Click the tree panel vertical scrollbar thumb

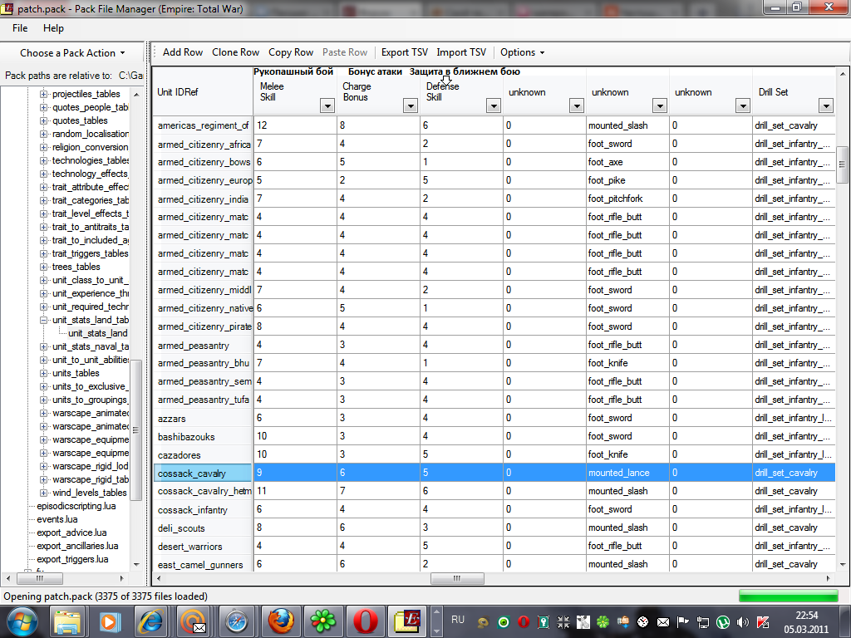point(136,429)
